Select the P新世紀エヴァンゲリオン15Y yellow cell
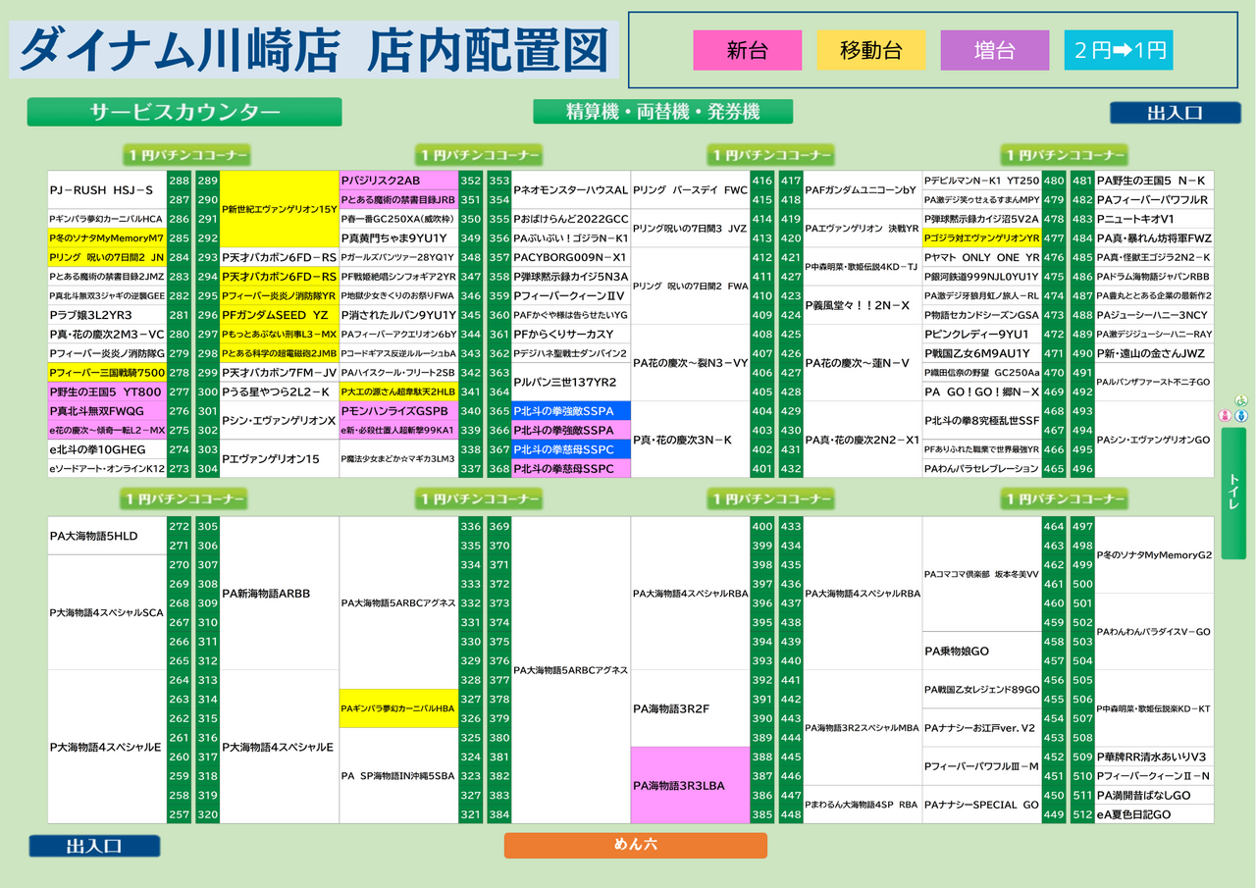 click(x=280, y=209)
